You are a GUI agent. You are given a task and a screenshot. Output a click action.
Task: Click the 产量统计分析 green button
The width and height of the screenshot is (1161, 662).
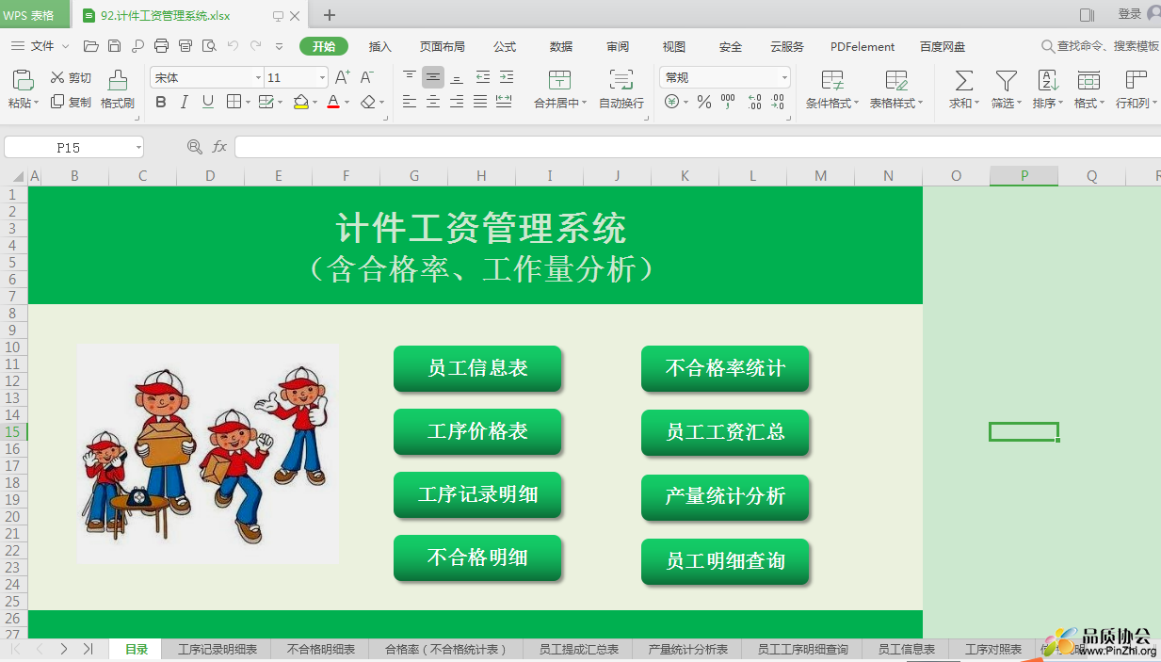pos(725,496)
